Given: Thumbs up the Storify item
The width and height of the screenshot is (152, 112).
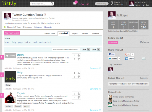Looking at the screenshot, I should (79, 55).
